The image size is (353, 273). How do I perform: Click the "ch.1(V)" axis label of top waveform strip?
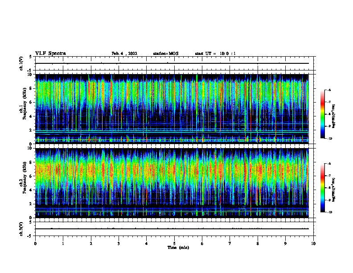tap(21, 63)
